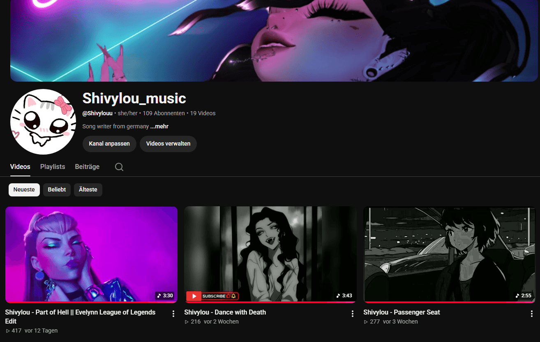
Task: Play the purple Evelynn video thumbnail
Action: click(x=91, y=255)
